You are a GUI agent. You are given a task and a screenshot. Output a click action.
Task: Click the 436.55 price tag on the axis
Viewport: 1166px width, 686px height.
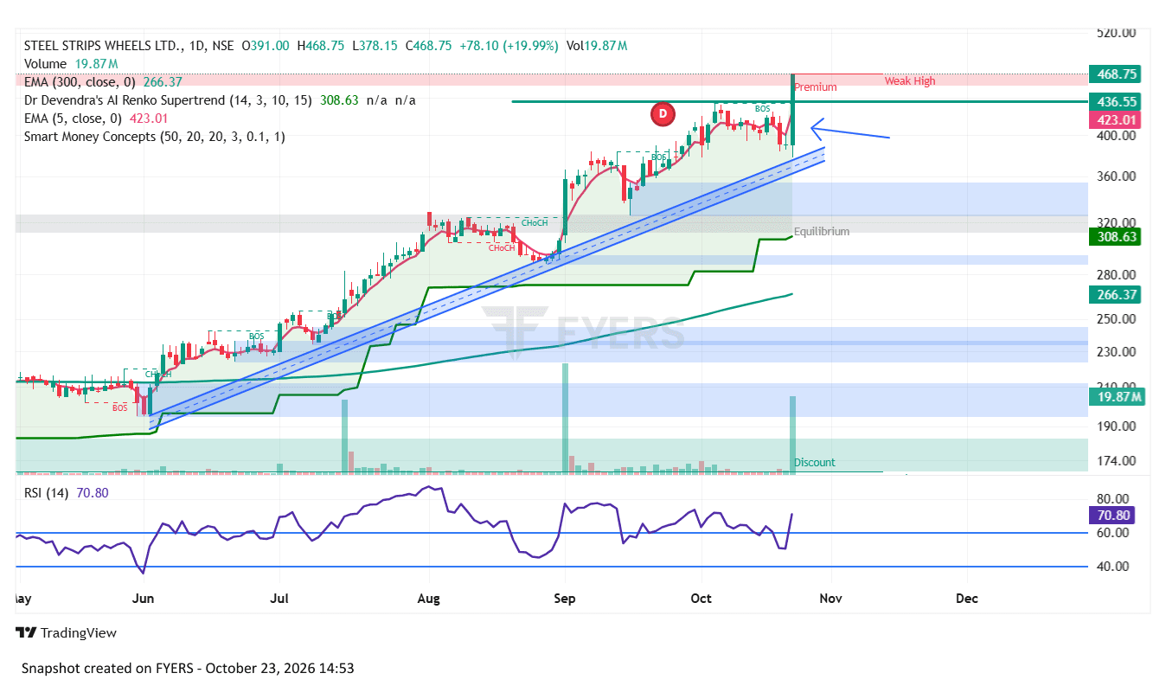click(x=1117, y=101)
